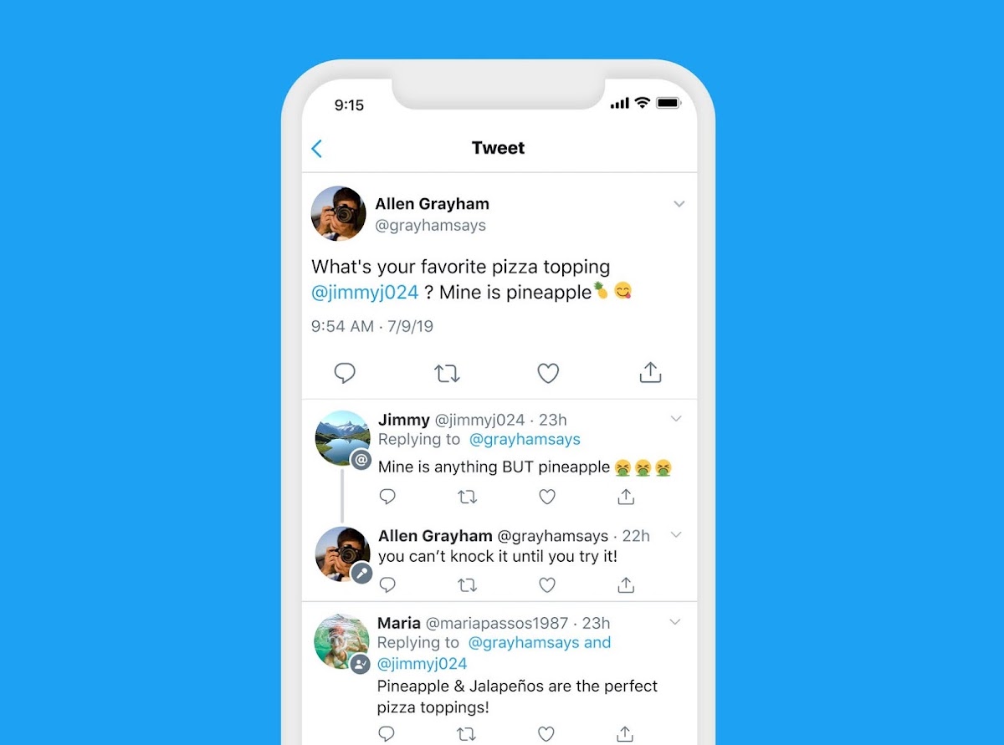Image resolution: width=1004 pixels, height=745 pixels.
Task: Share Jimmy's reply tweet
Action: (x=626, y=497)
